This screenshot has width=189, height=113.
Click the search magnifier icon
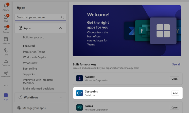point(62,17)
